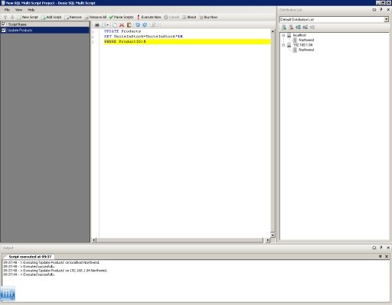Select the 192.168.1.84 server in the tree
392x305 pixels.
tap(302, 45)
